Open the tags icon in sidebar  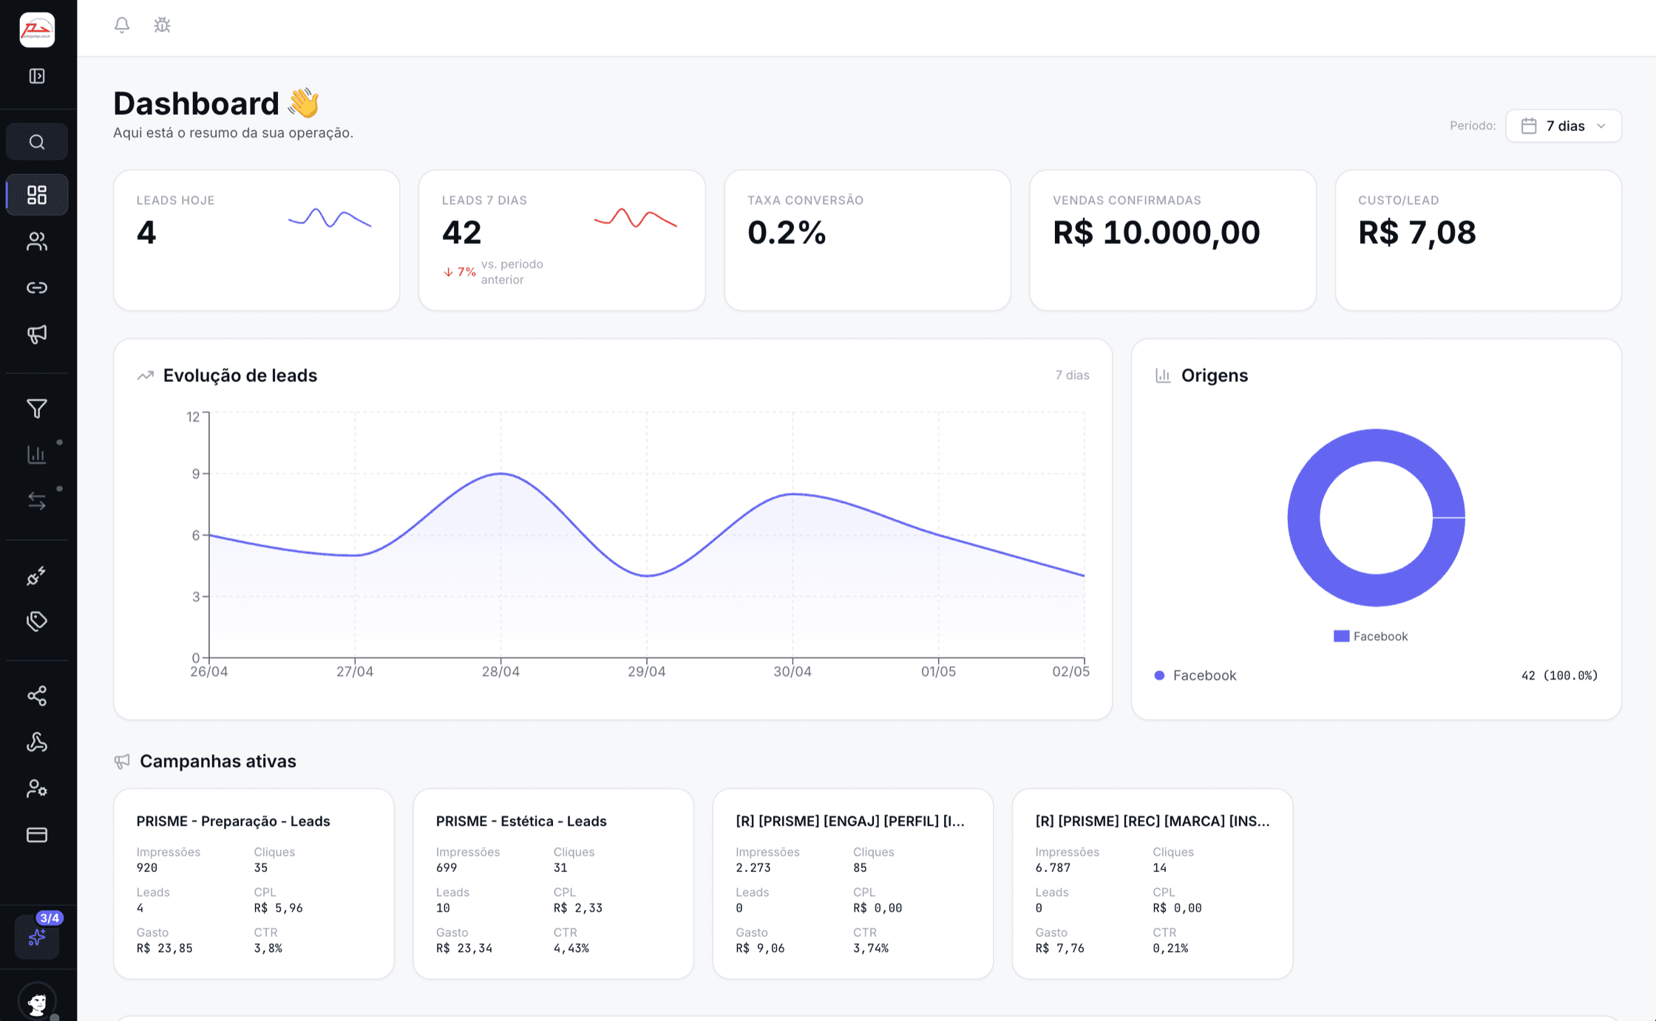pos(37,621)
